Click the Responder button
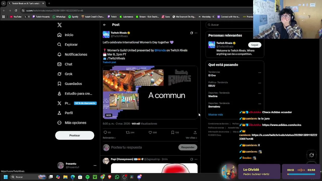 pyautogui.click(x=188, y=147)
